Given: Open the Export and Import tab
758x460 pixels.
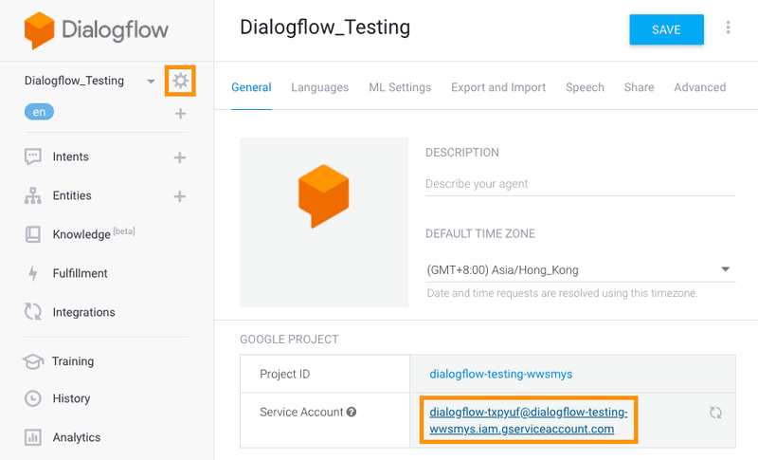Looking at the screenshot, I should click(498, 87).
